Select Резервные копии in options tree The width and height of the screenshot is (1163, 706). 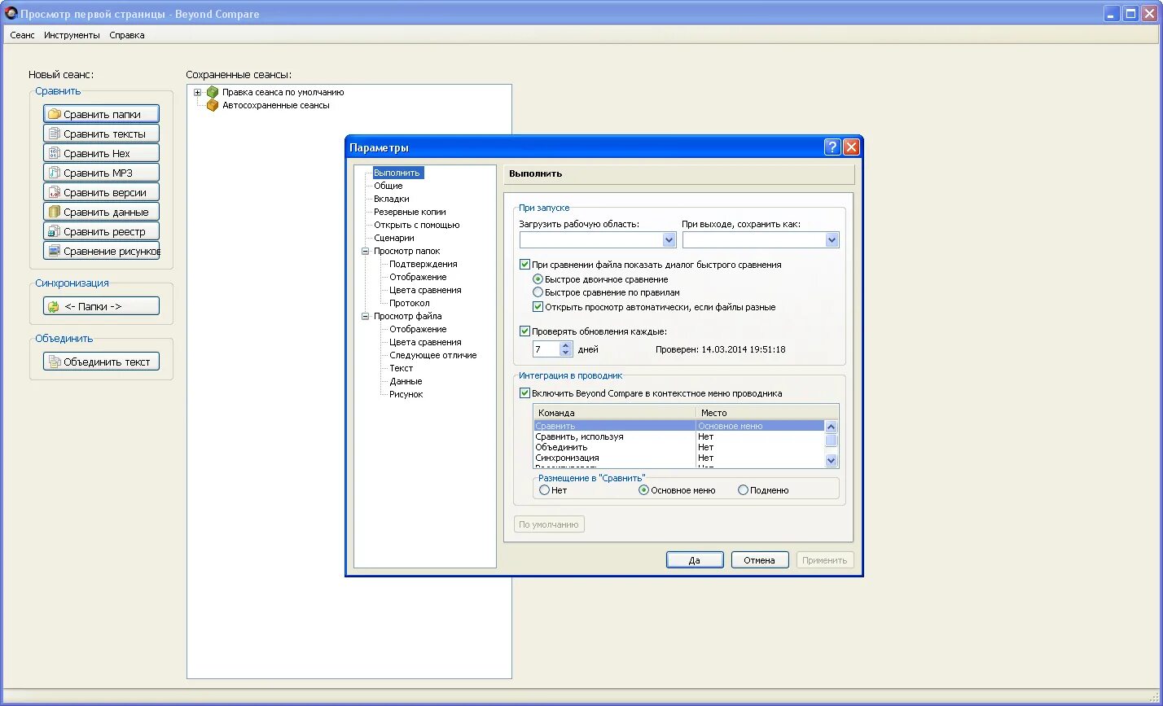click(x=410, y=212)
